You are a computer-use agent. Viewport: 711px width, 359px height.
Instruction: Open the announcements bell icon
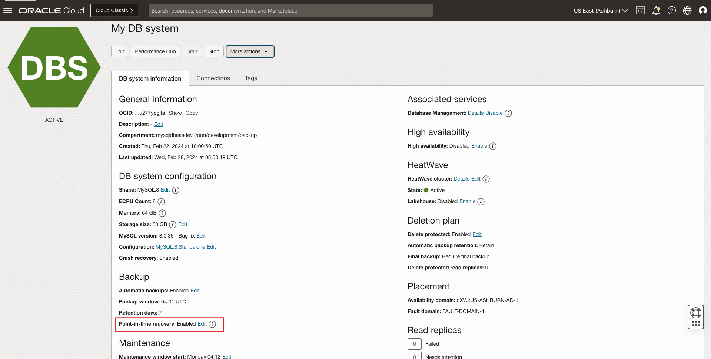point(656,10)
